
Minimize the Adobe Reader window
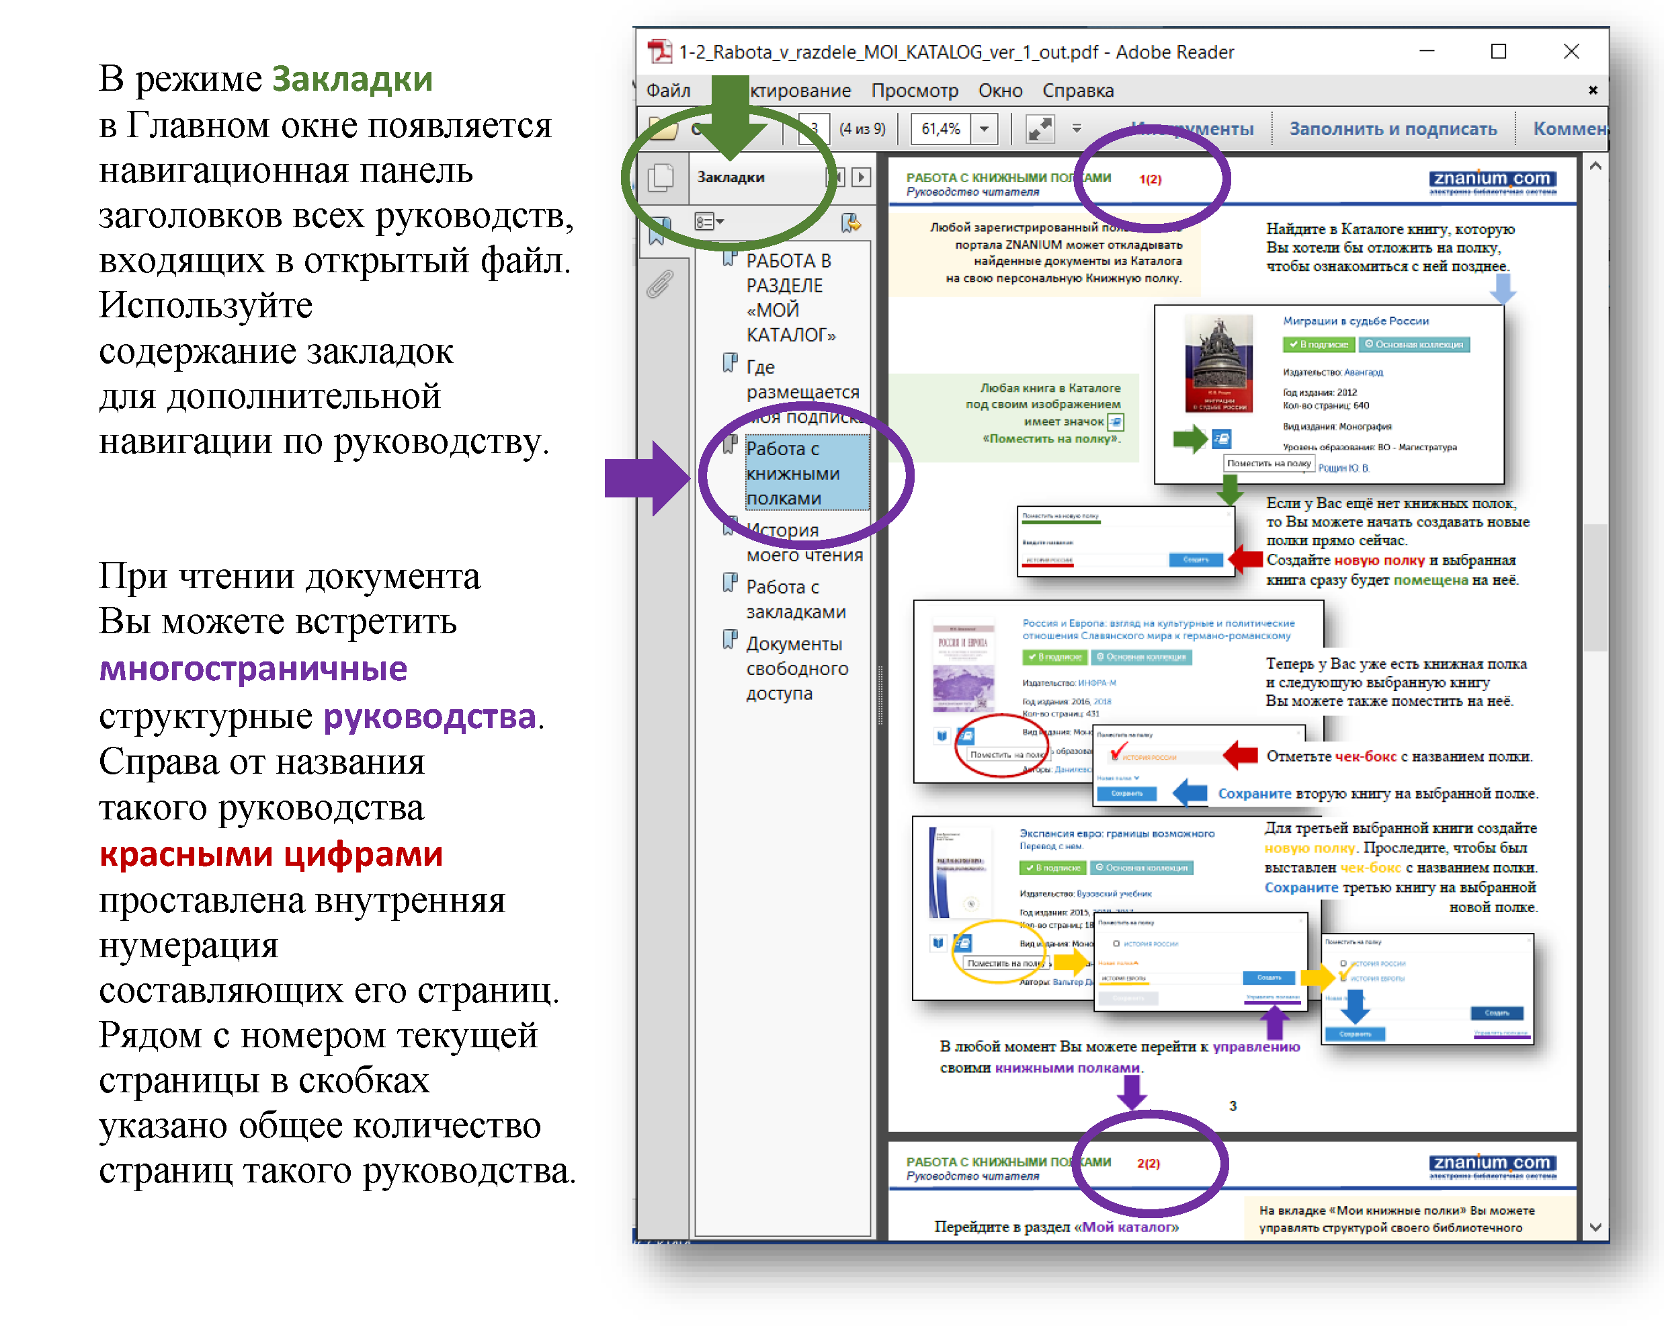point(1427,52)
